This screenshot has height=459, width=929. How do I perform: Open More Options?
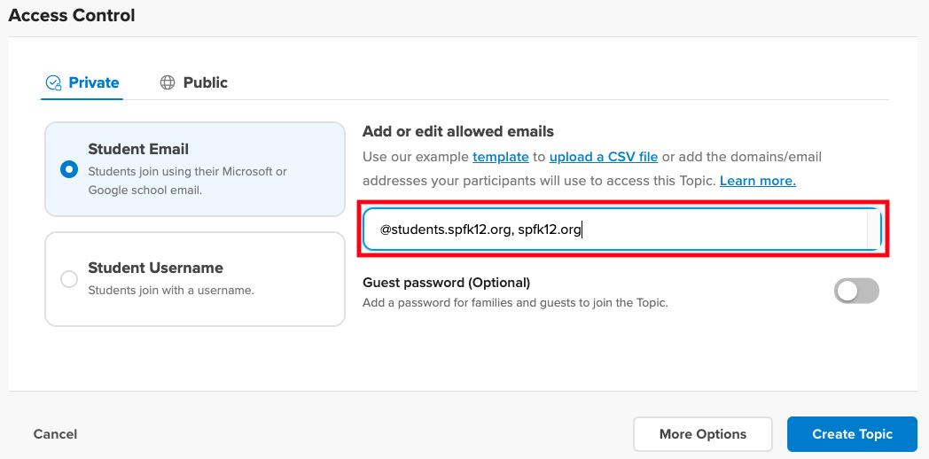(x=703, y=434)
